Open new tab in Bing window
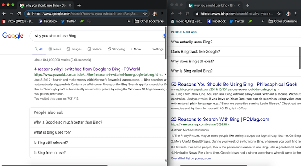Image resolution: width=301 pixels, height=166 pixels. [247, 5]
